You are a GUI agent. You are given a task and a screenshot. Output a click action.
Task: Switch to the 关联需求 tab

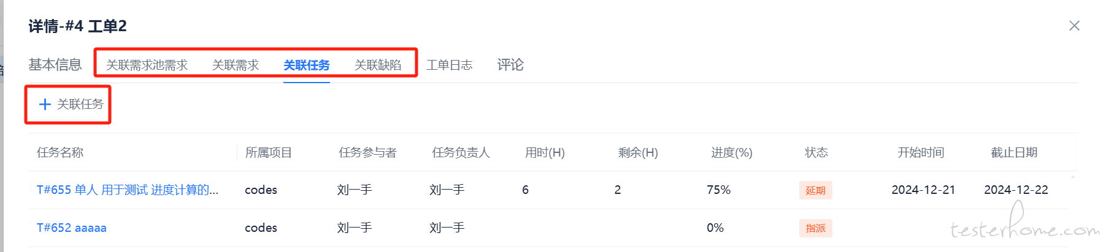(236, 65)
